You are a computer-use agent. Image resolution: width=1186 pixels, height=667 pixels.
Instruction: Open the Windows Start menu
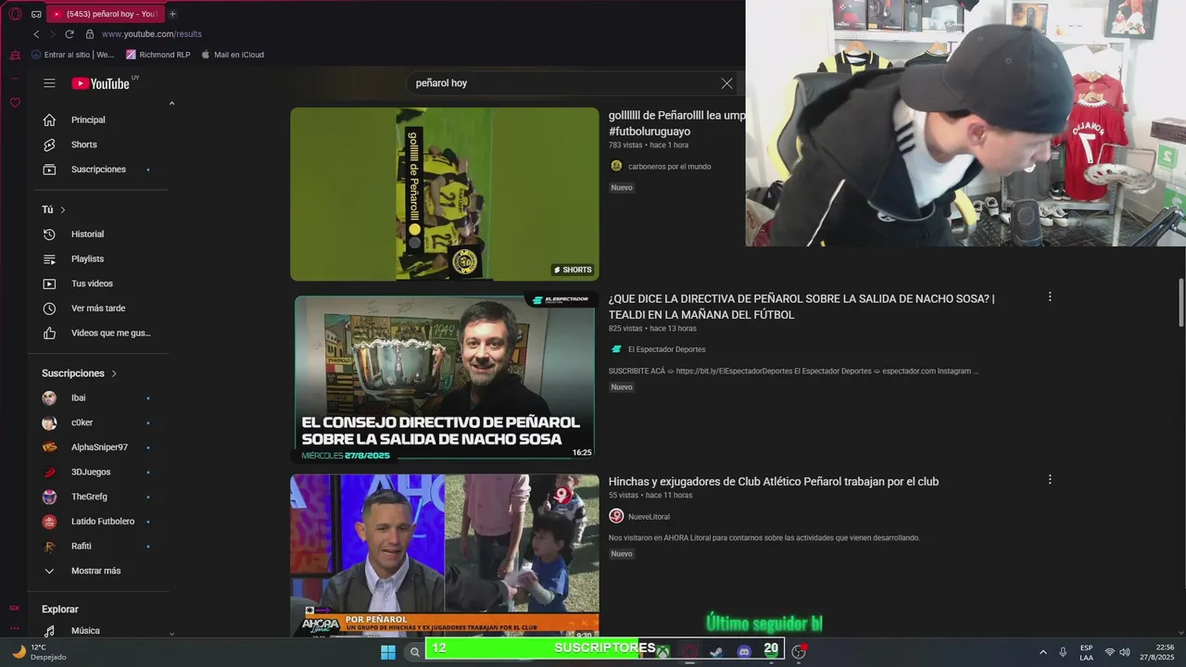(x=388, y=651)
